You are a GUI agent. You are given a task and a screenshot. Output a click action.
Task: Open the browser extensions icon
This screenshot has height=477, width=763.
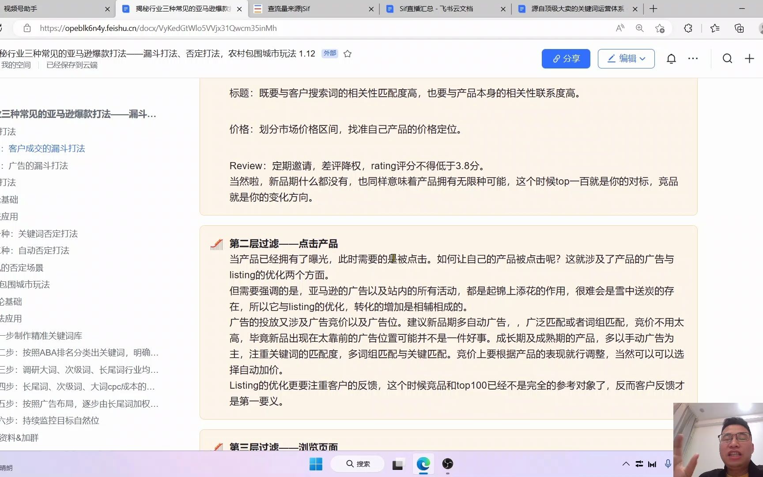[688, 28]
